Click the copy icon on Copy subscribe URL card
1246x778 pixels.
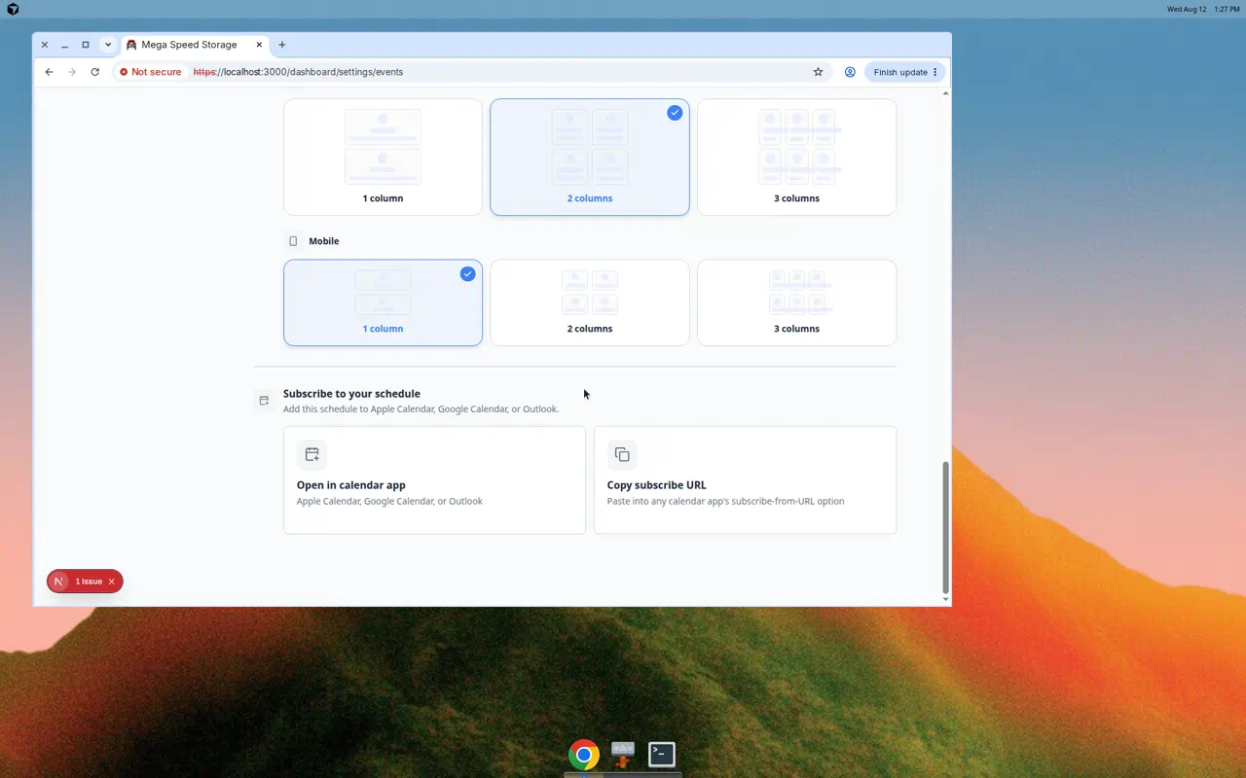point(622,454)
